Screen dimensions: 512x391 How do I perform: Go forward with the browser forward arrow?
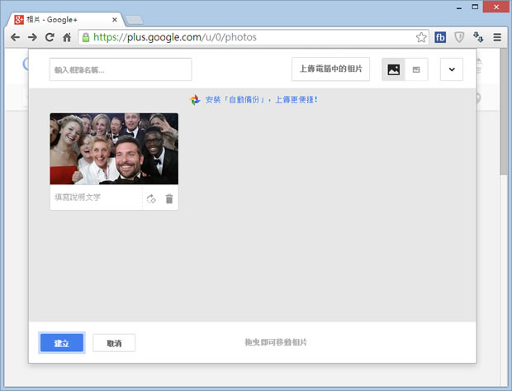32,37
